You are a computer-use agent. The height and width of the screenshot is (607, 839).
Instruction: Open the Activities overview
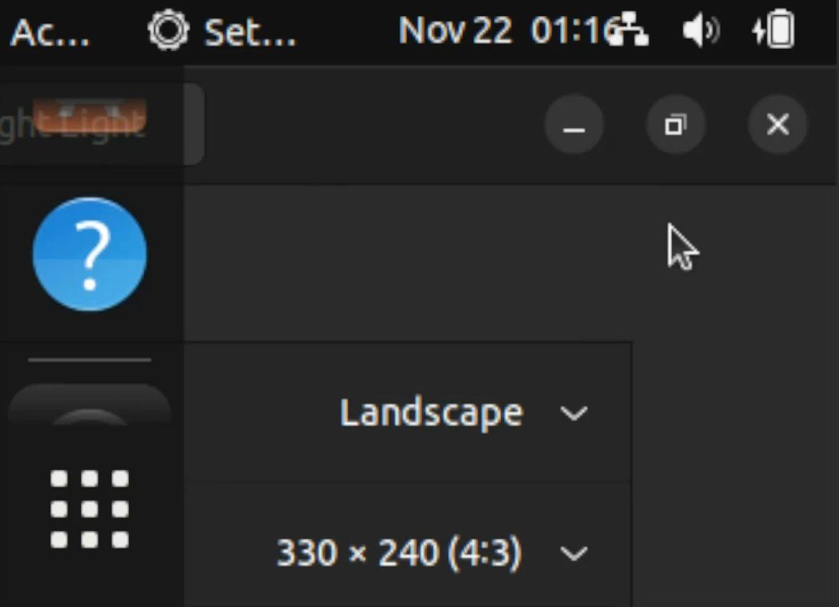49,31
